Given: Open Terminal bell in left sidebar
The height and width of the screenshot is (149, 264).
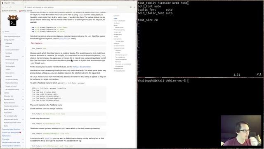Looking at the screenshot, I should coord(9,63).
